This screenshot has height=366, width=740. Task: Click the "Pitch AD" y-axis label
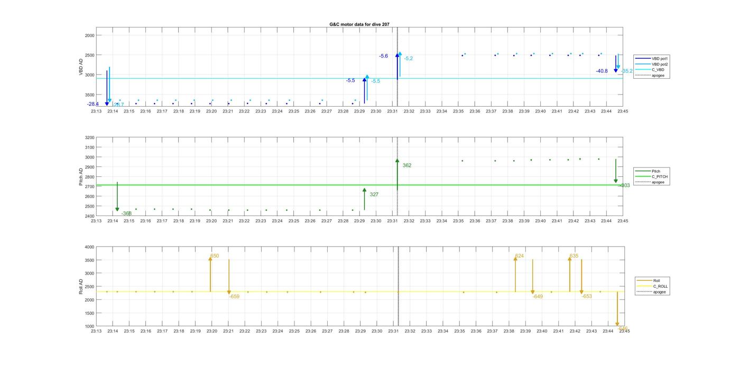pyautogui.click(x=81, y=177)
